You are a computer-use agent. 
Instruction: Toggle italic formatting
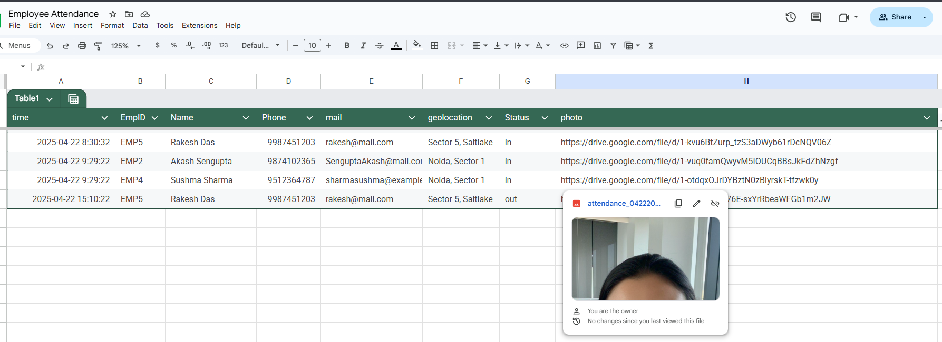363,46
